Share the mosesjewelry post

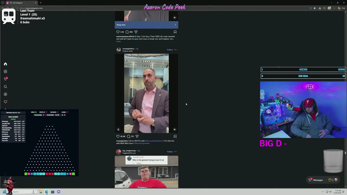(137, 136)
